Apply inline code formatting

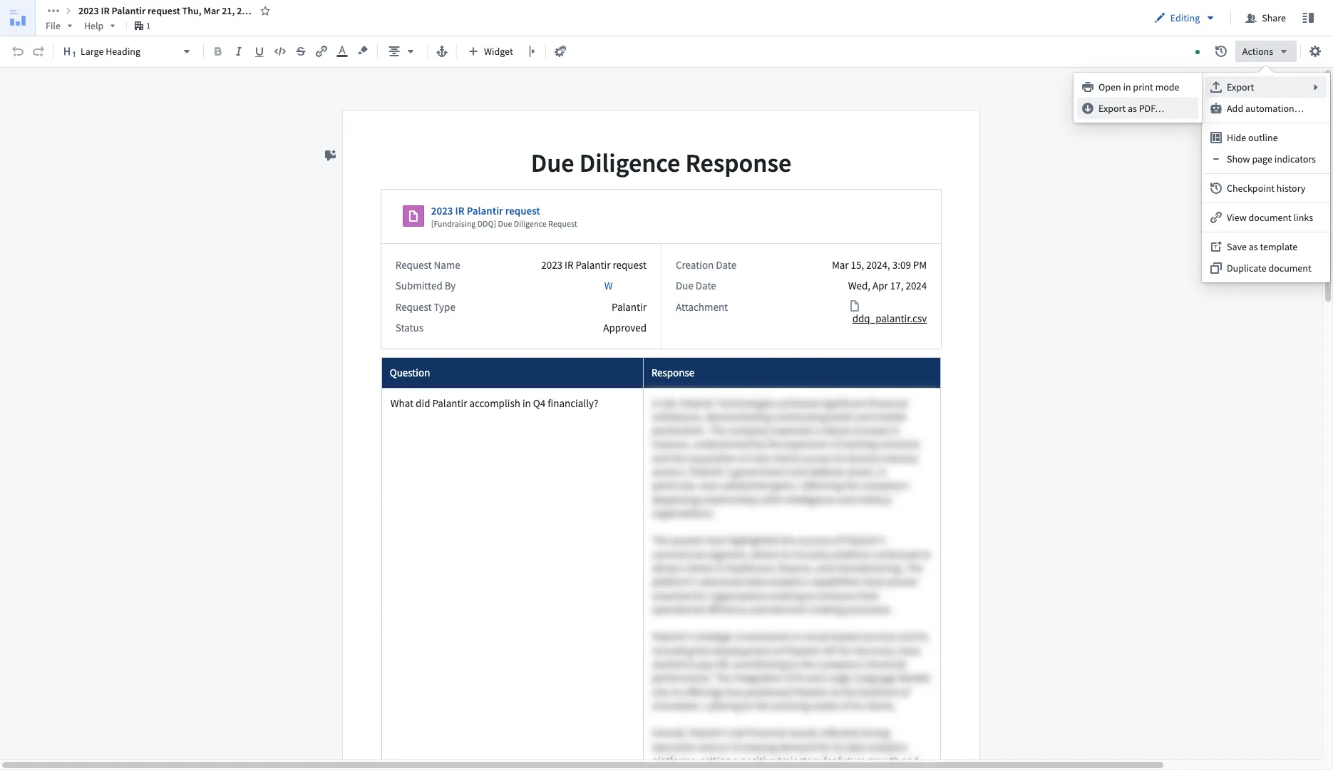279,51
